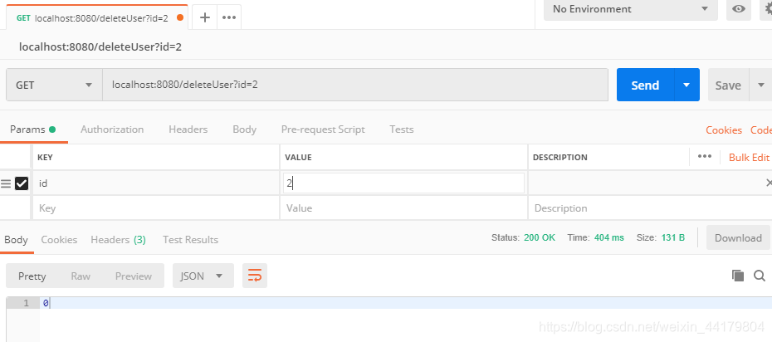Screen dimensions: 772x342
Task: Uncheck the id parameter checkbox
Action: 22,183
